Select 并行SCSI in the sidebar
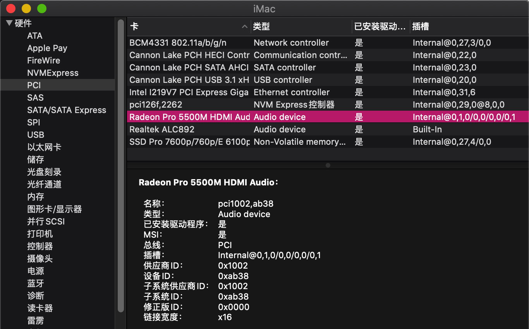Viewport: 529px width, 329px height. click(x=46, y=221)
